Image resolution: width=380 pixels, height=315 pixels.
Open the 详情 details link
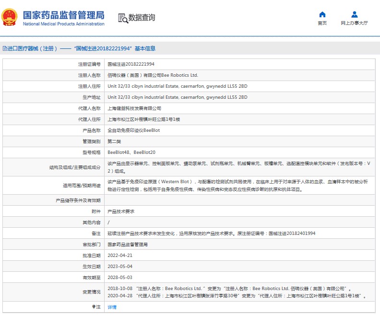112,307
